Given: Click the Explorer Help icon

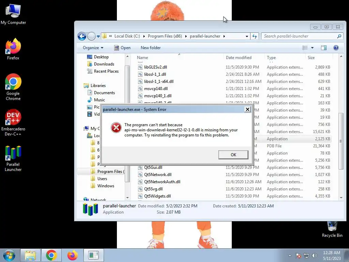Looking at the screenshot, I should (336, 48).
